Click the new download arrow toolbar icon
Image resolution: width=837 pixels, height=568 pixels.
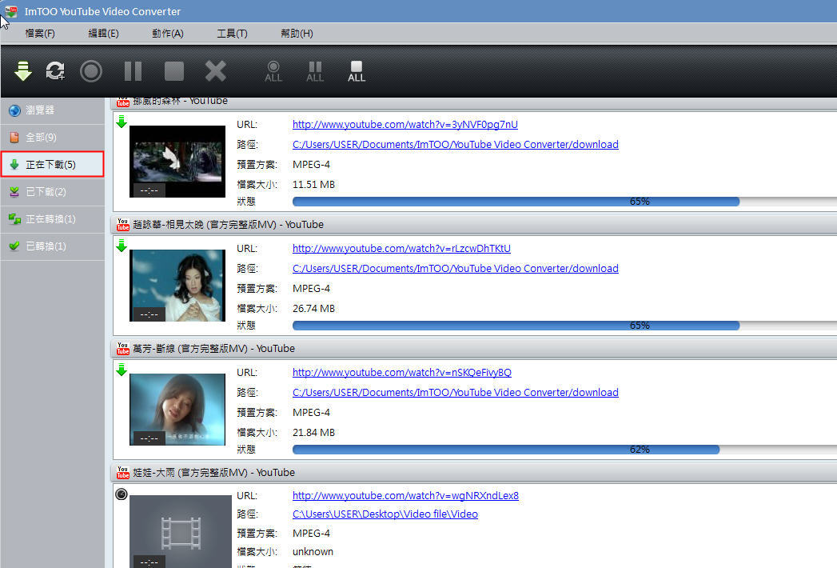pyautogui.click(x=23, y=71)
